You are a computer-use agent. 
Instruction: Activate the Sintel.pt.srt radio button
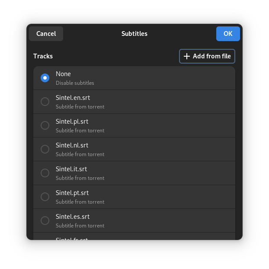click(45, 197)
